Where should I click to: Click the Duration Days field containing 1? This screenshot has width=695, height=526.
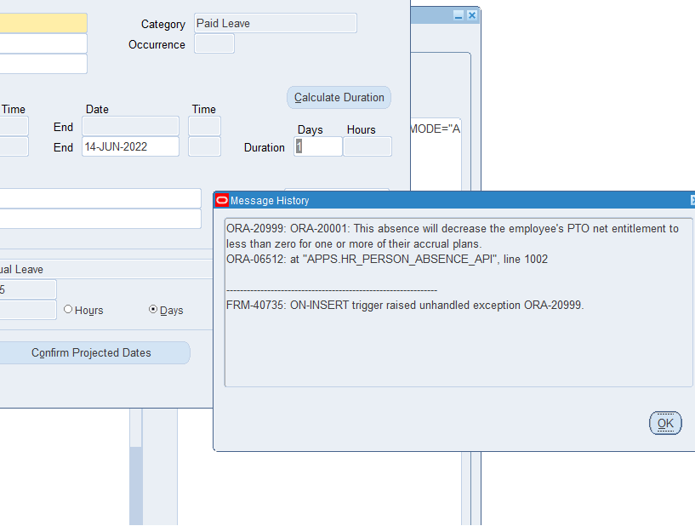[317, 146]
